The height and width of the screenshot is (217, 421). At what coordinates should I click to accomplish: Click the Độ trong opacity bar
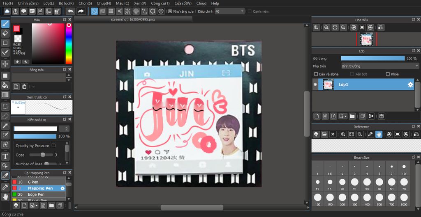372,58
